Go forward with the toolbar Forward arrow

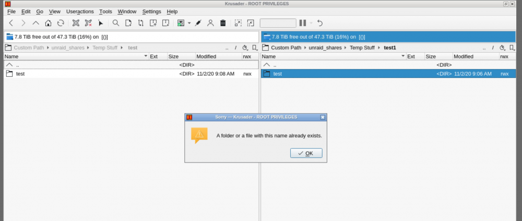coord(23,23)
